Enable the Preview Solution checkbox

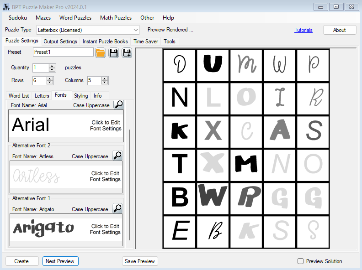300,261
